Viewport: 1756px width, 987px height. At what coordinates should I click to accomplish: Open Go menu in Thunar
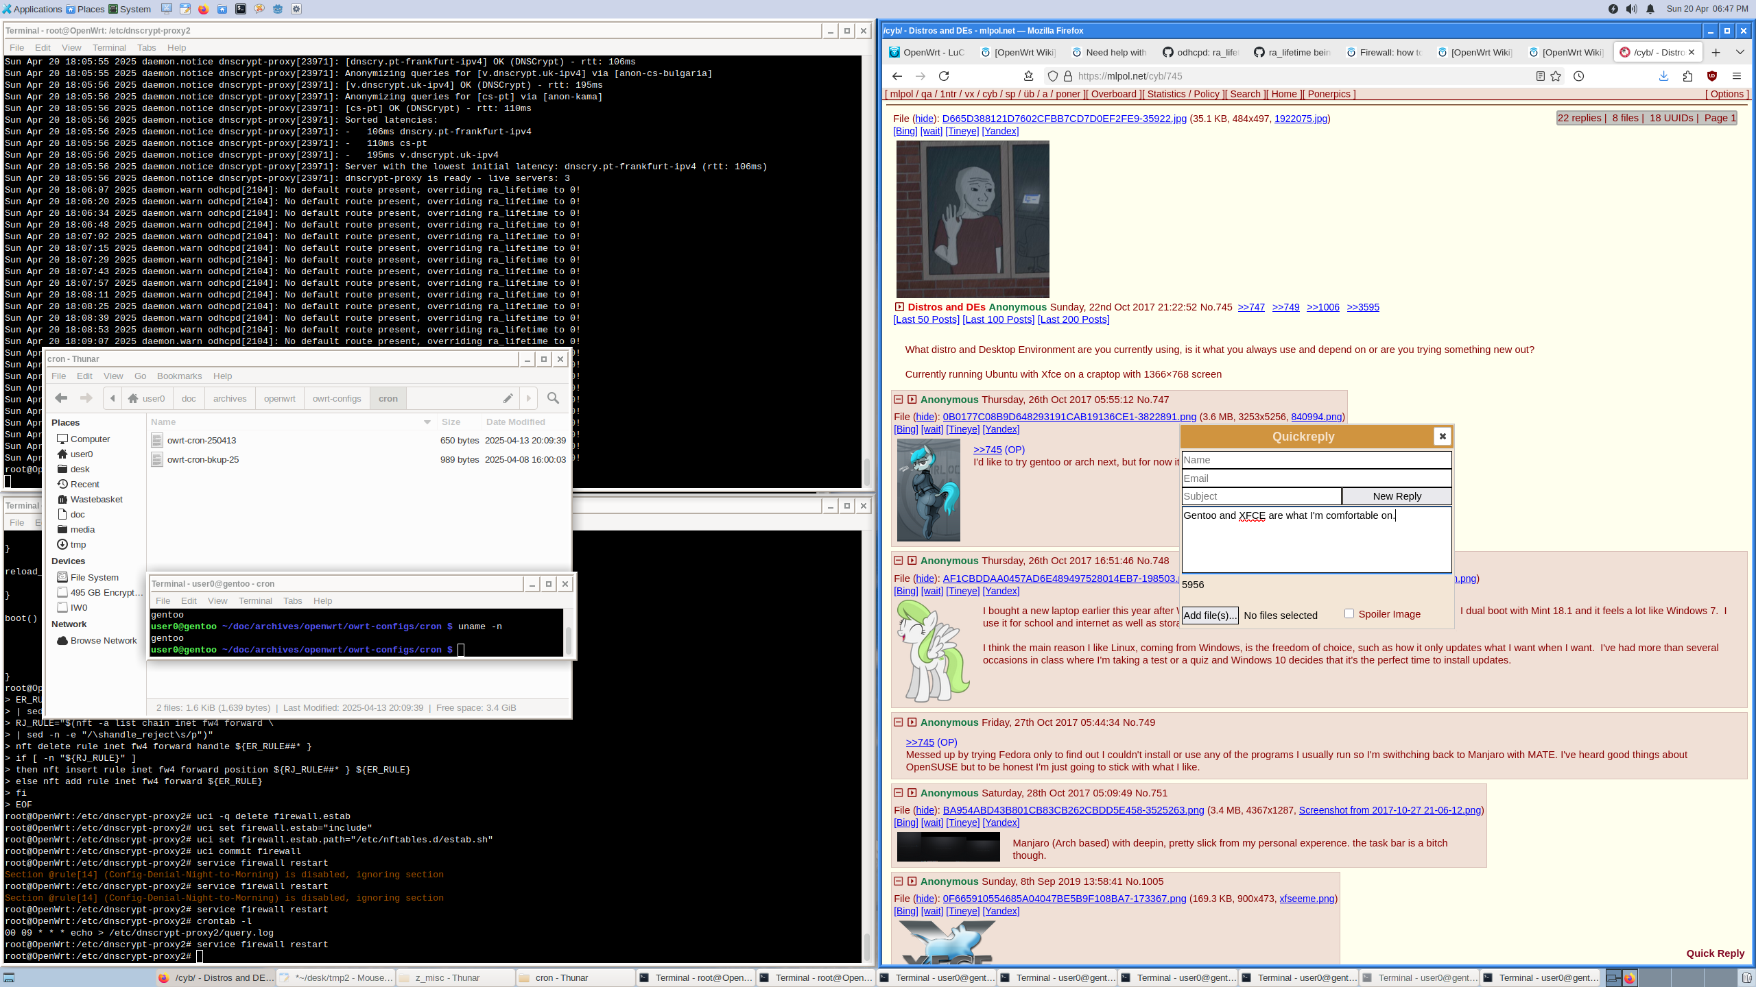[x=140, y=376]
